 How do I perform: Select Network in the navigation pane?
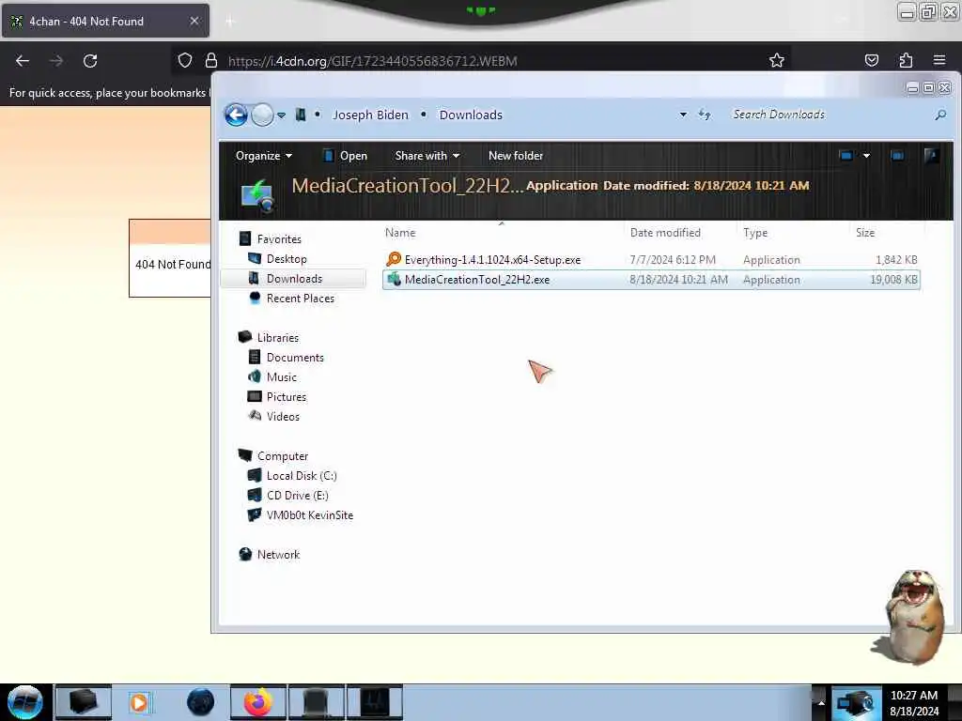tap(278, 554)
